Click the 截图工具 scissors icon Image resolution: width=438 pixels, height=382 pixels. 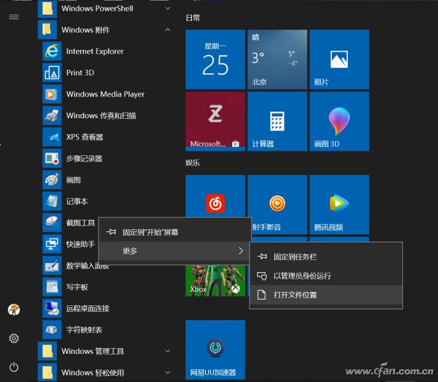[52, 223]
